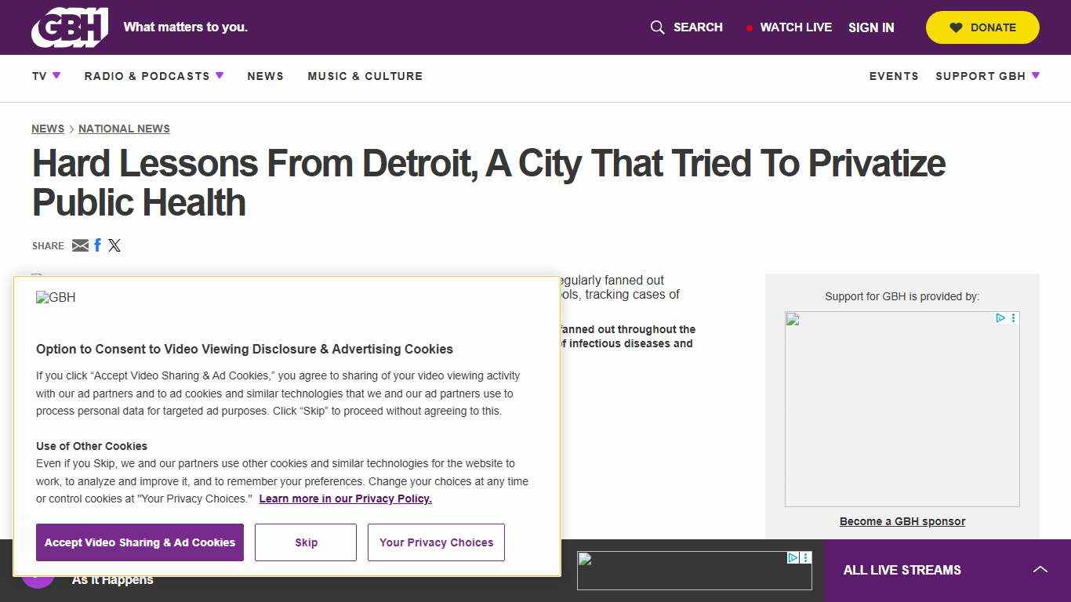Image resolution: width=1071 pixels, height=602 pixels.
Task: Skip the cookie consent dialog
Action: click(x=305, y=542)
